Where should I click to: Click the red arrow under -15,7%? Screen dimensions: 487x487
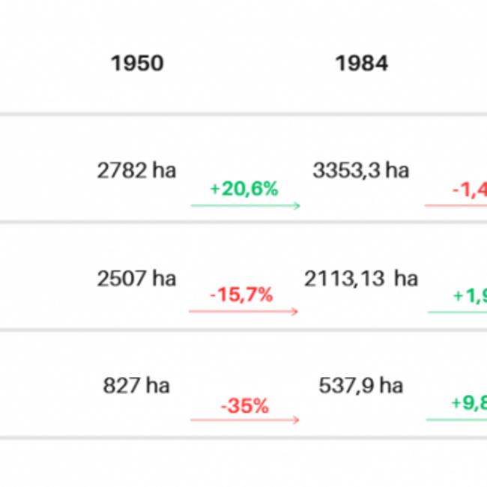pos(243,312)
